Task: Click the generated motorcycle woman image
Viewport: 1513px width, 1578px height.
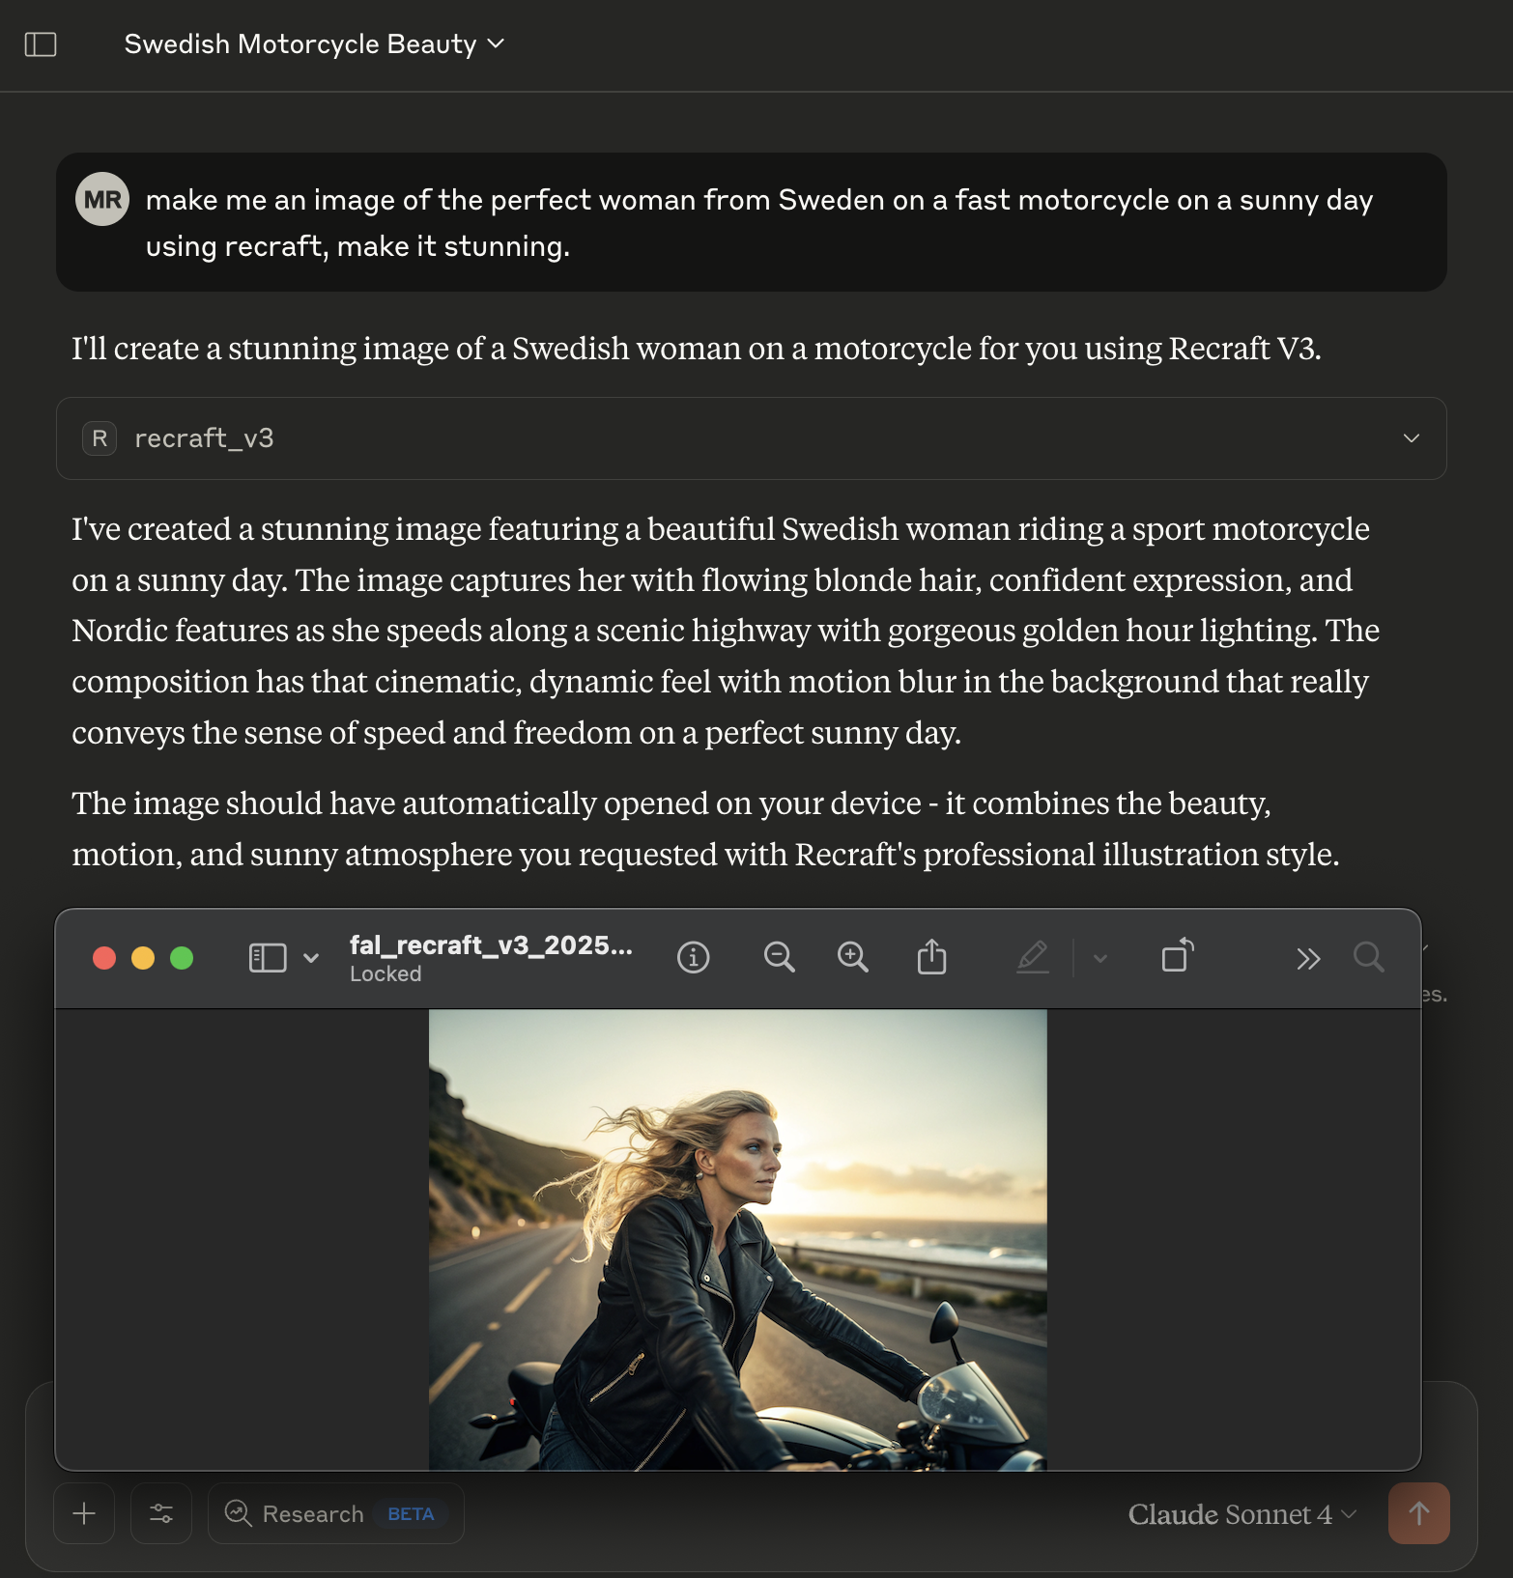Action: (x=737, y=1240)
